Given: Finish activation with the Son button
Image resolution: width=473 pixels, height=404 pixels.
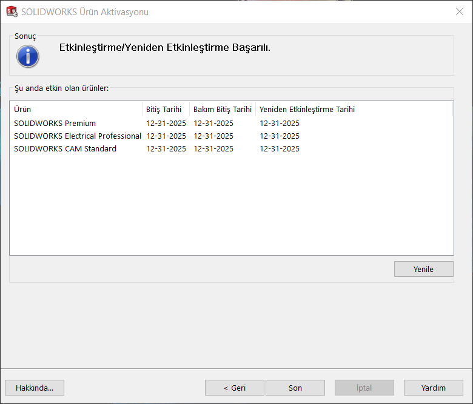Looking at the screenshot, I should point(295,388).
